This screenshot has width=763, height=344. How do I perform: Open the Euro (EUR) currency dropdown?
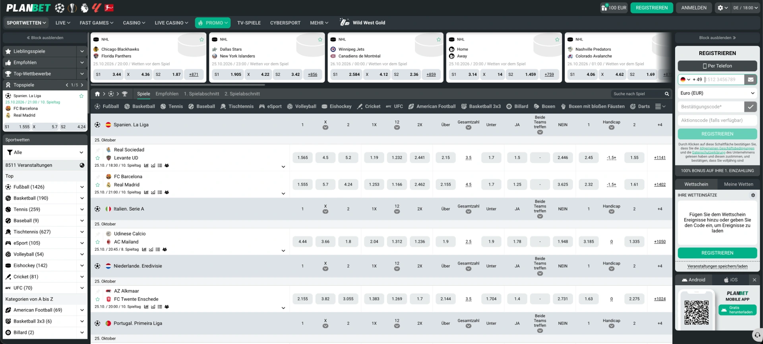pyautogui.click(x=717, y=93)
